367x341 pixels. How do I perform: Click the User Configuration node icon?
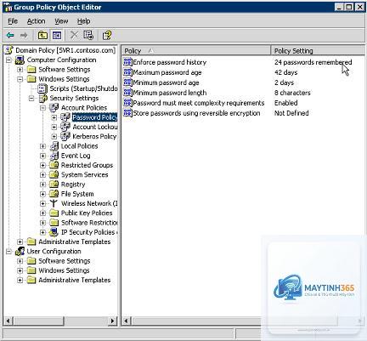point(20,251)
